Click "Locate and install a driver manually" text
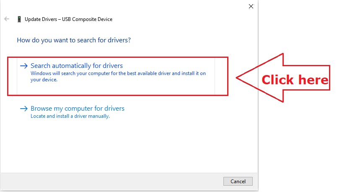 coord(70,116)
